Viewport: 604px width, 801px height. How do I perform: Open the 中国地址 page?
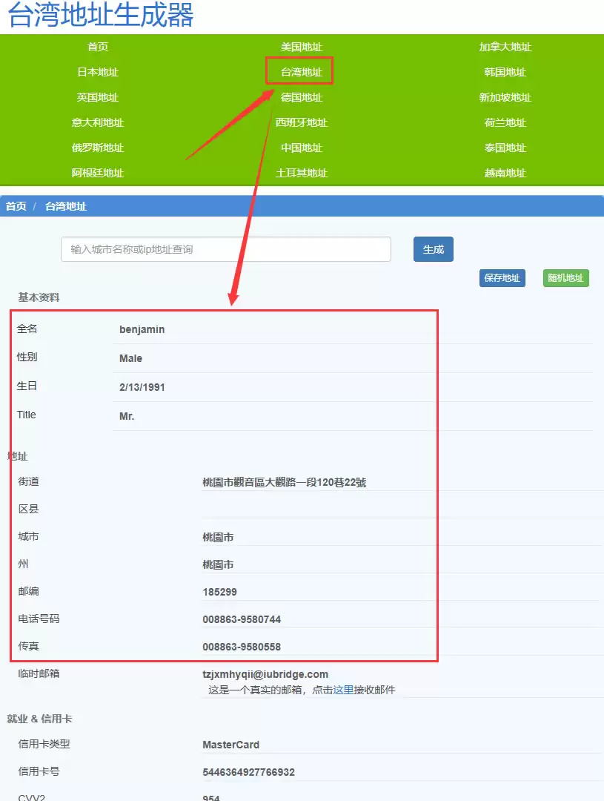click(x=301, y=148)
